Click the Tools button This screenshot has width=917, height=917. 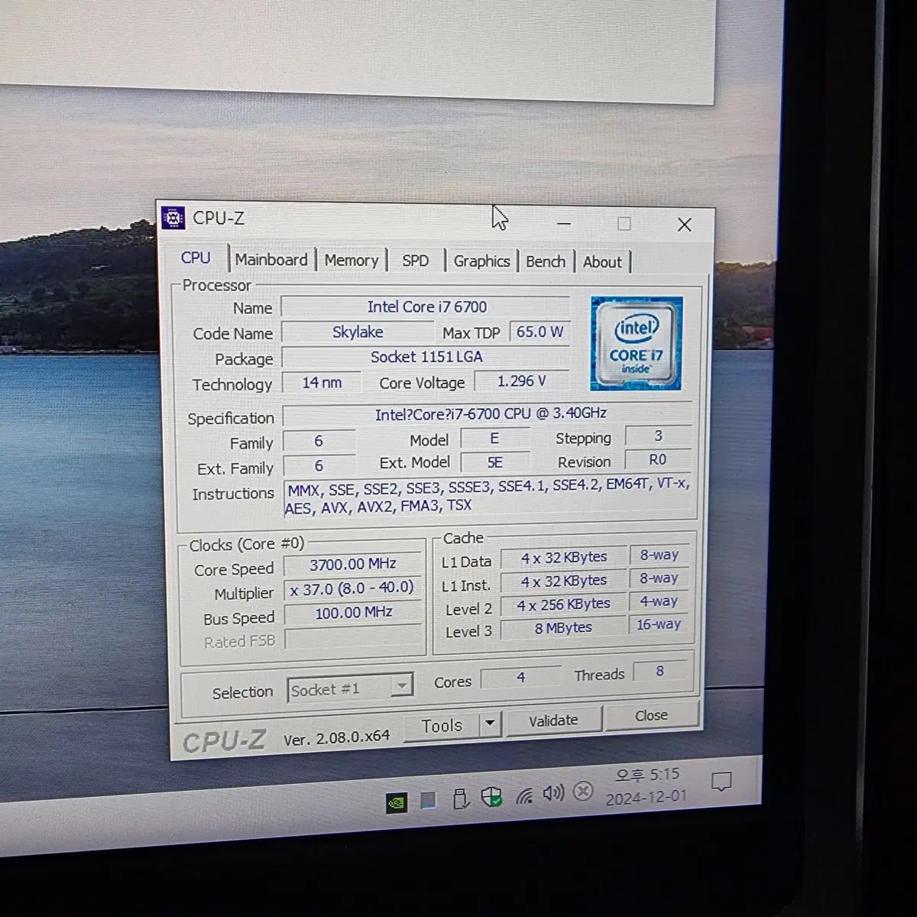(442, 725)
